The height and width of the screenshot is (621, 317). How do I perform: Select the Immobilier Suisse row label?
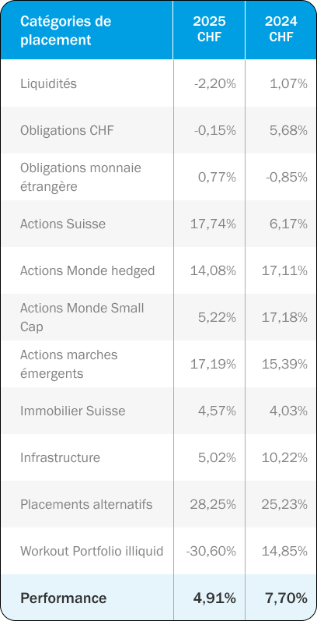coord(72,411)
